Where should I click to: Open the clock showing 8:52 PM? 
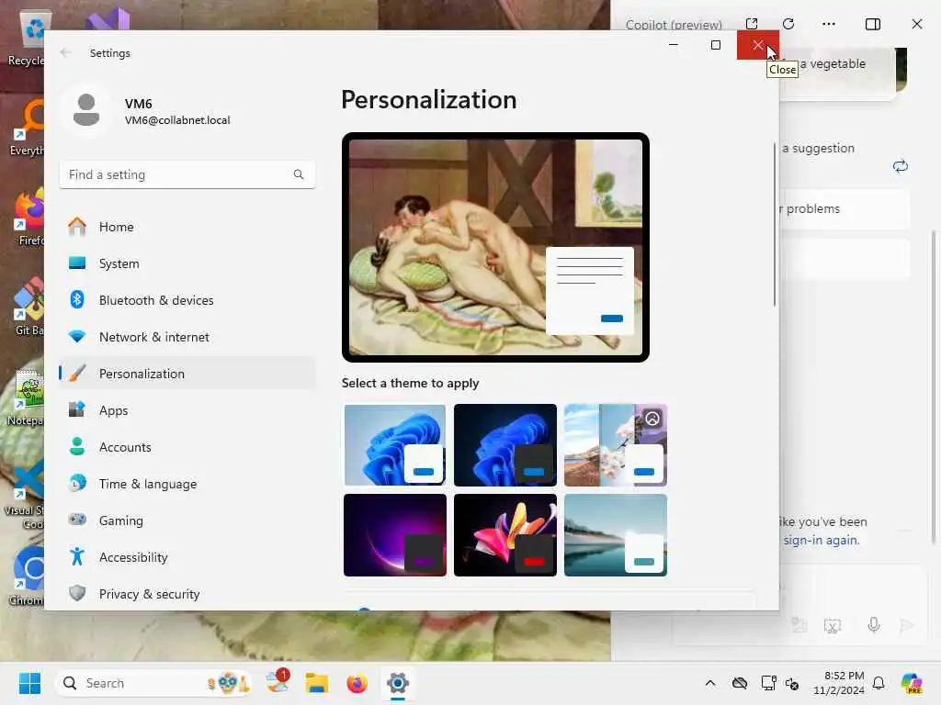838,683
